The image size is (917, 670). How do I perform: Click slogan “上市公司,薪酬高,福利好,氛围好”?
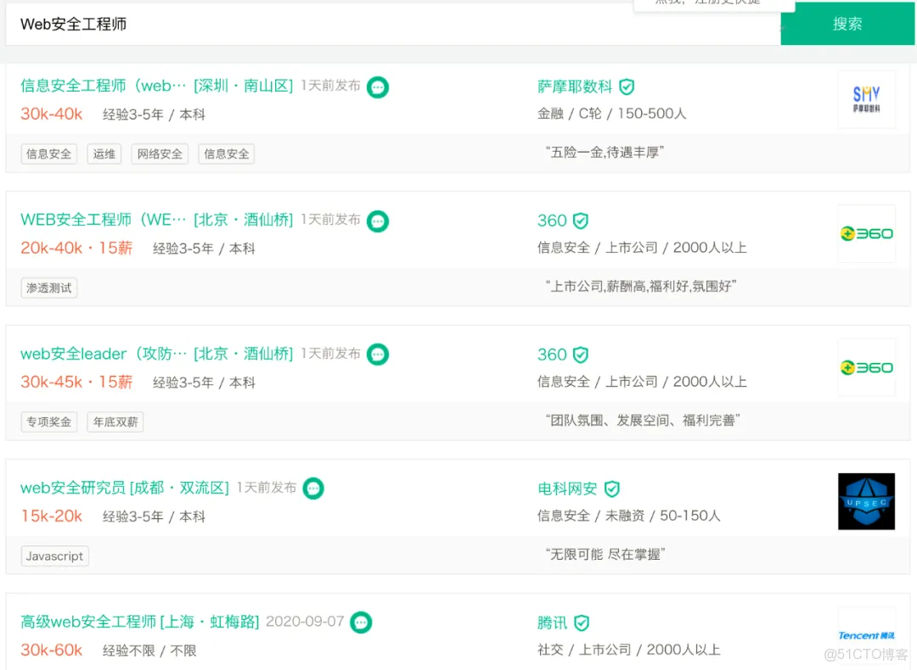pyautogui.click(x=641, y=286)
